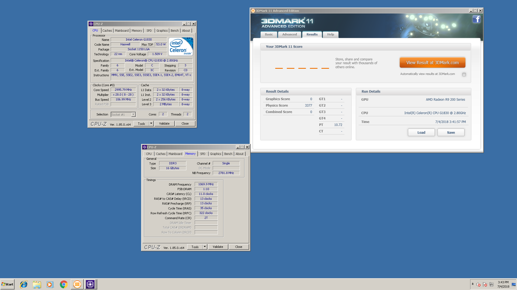This screenshot has width=517, height=290.
Task: Click the Core Voltage 1.509 V field
Action: pos(157,54)
